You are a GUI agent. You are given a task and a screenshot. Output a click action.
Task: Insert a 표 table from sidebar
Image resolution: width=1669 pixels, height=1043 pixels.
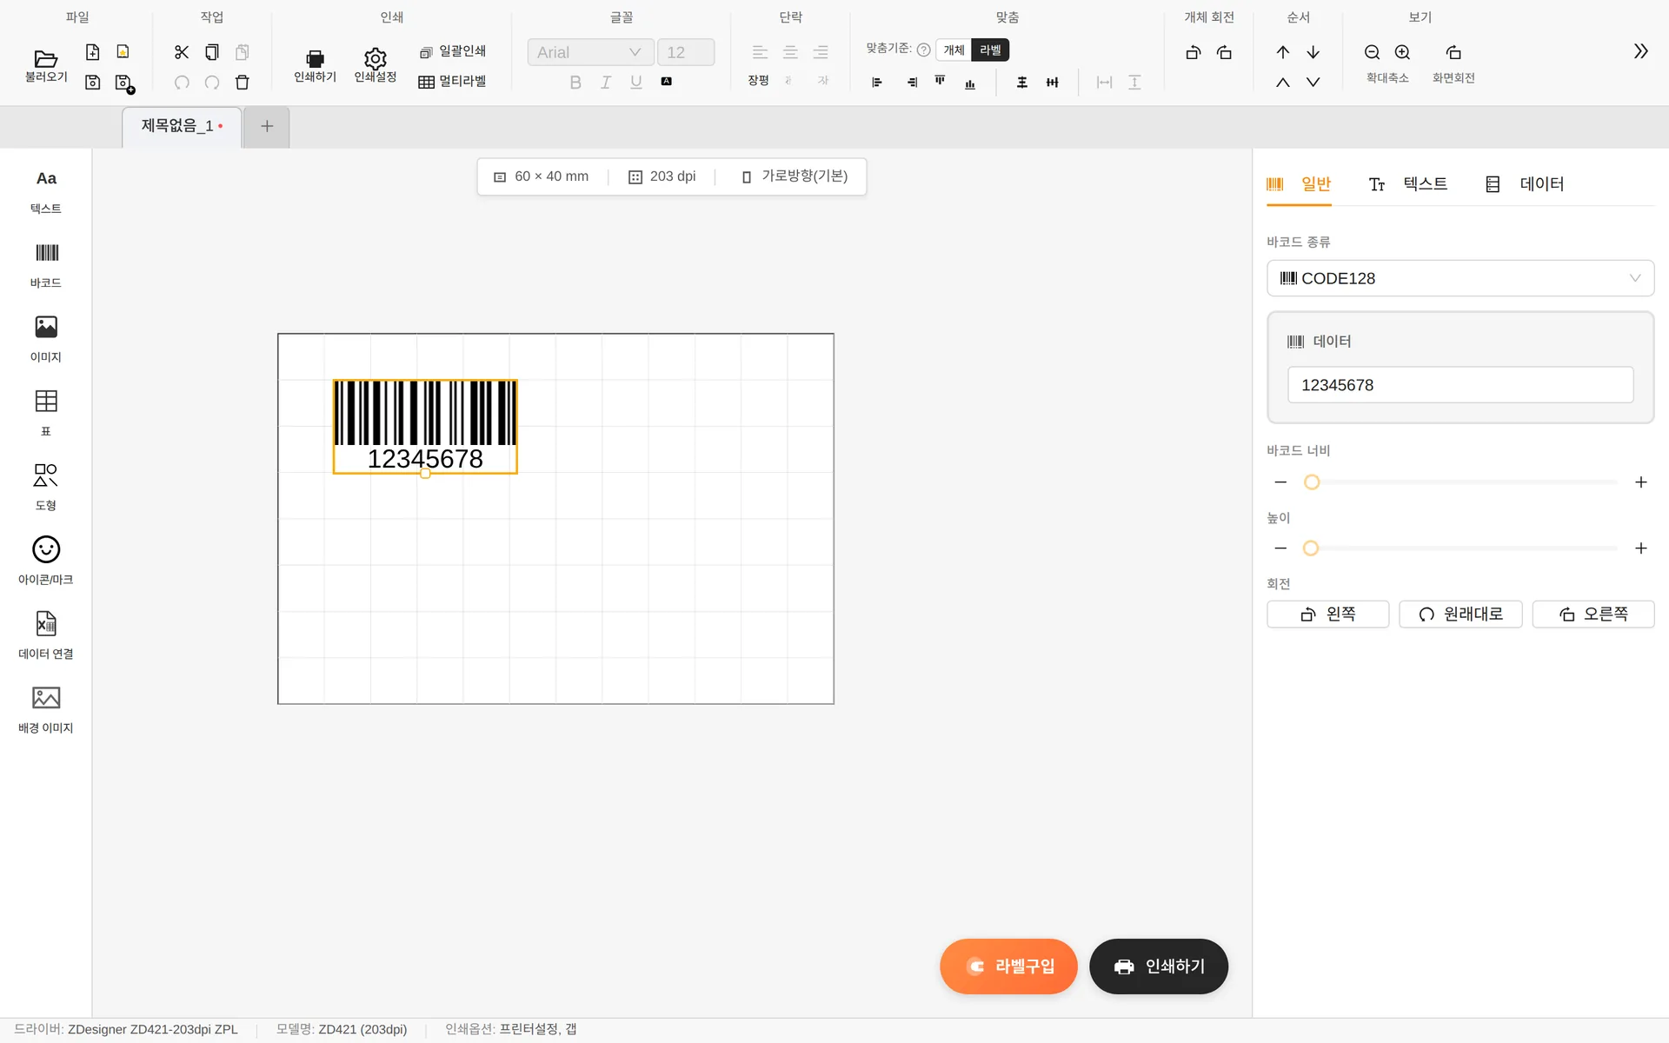tap(46, 414)
